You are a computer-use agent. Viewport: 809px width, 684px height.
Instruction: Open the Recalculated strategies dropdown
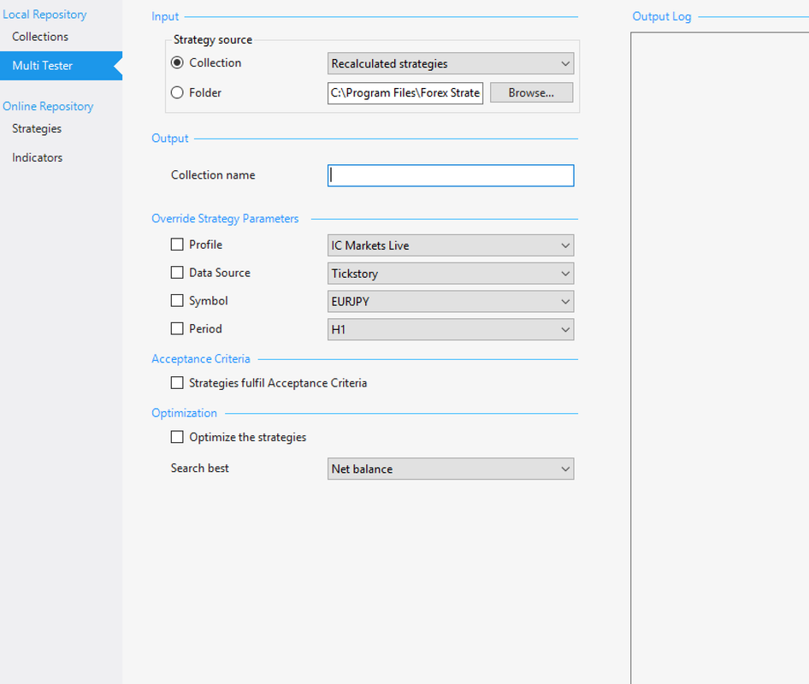451,63
